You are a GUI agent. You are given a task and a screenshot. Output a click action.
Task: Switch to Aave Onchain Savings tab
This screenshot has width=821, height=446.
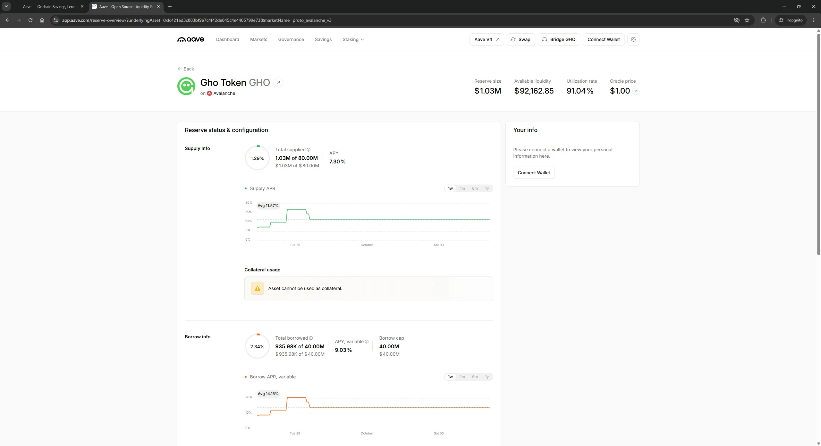(50, 6)
